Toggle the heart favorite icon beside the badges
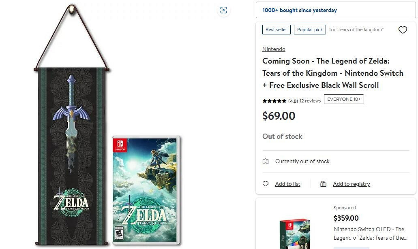This screenshot has width=418, height=249. (x=403, y=30)
